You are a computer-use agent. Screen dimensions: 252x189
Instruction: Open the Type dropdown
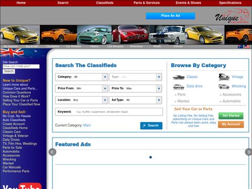coord(135,77)
